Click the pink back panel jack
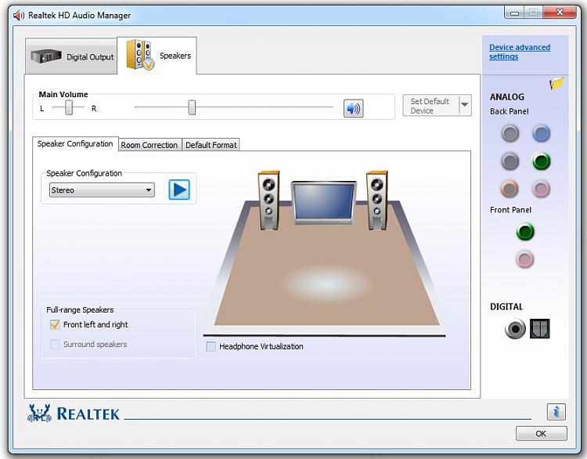 (541, 189)
